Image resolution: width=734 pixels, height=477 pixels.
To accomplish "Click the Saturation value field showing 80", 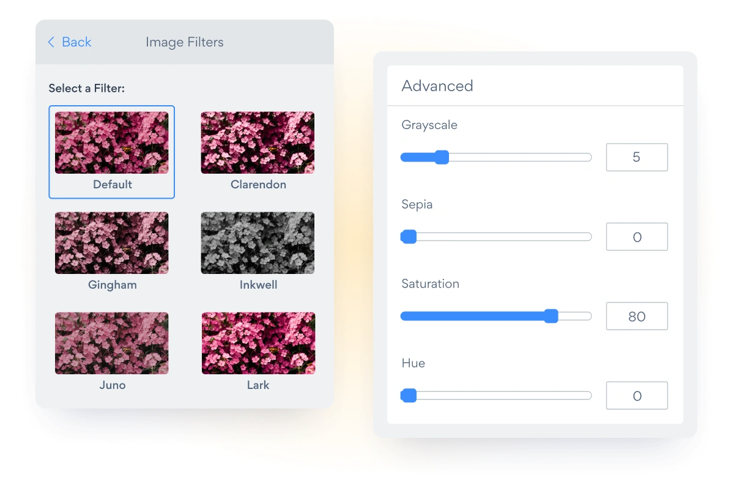I will 637,316.
